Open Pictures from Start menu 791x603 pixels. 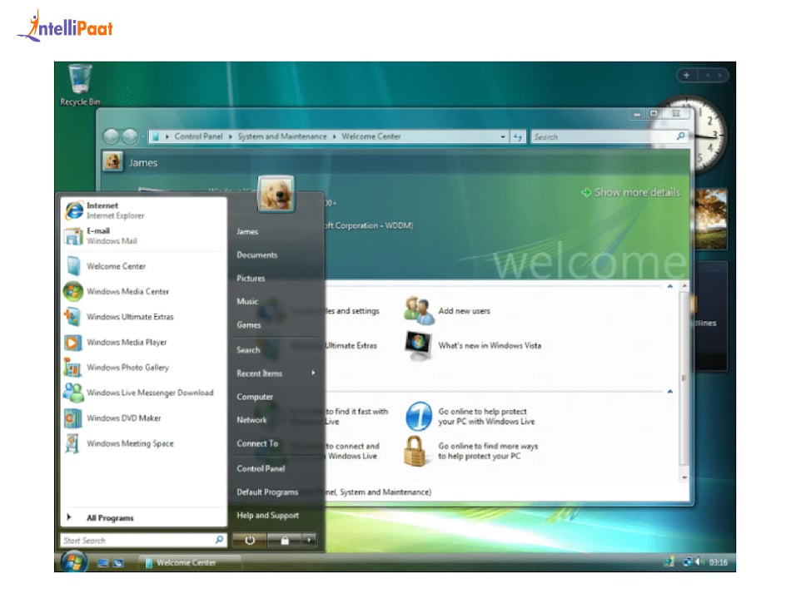[251, 278]
